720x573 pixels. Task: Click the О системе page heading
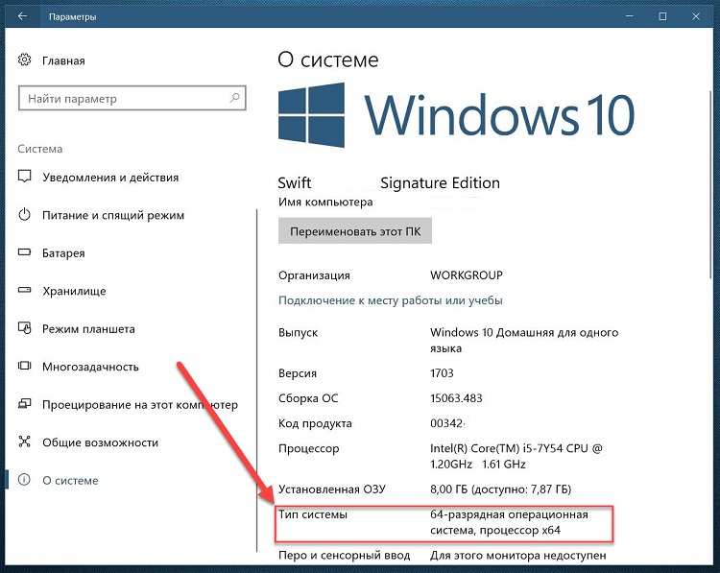point(328,60)
